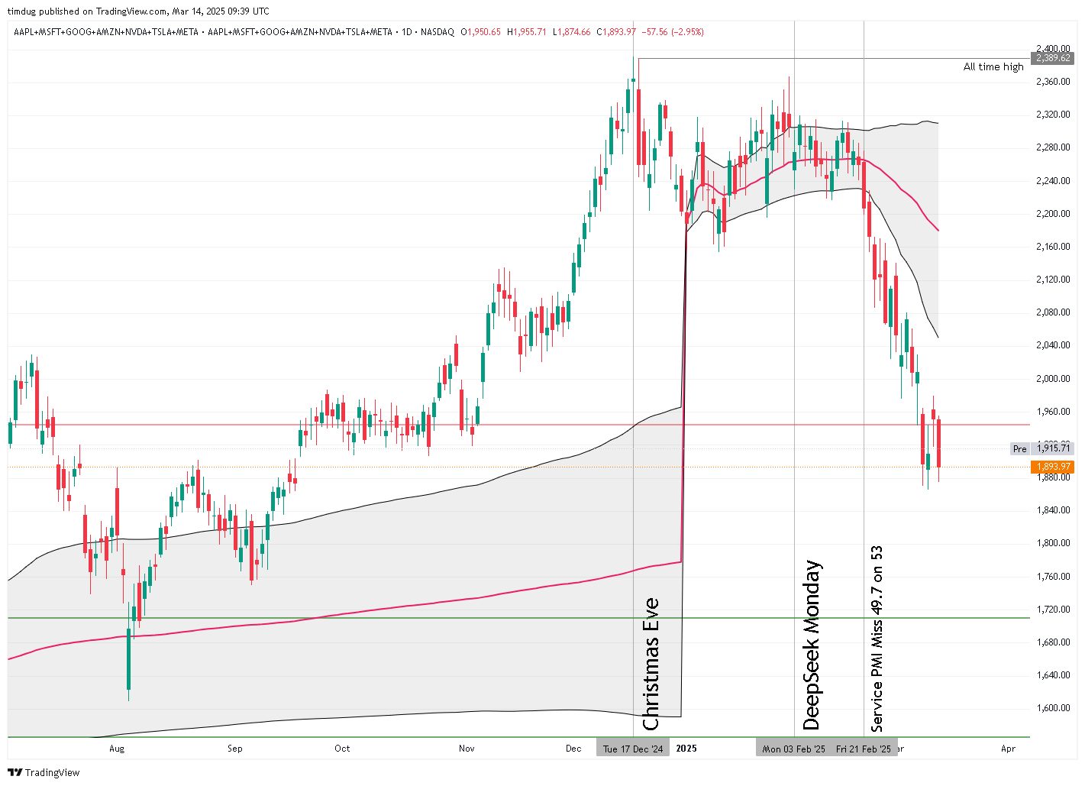This screenshot has width=1085, height=786.
Task: Click the NASDAQ exchange name in legend
Action: pyautogui.click(x=438, y=32)
